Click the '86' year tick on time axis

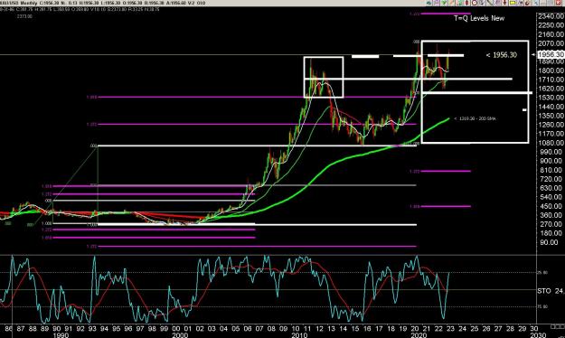point(9,329)
